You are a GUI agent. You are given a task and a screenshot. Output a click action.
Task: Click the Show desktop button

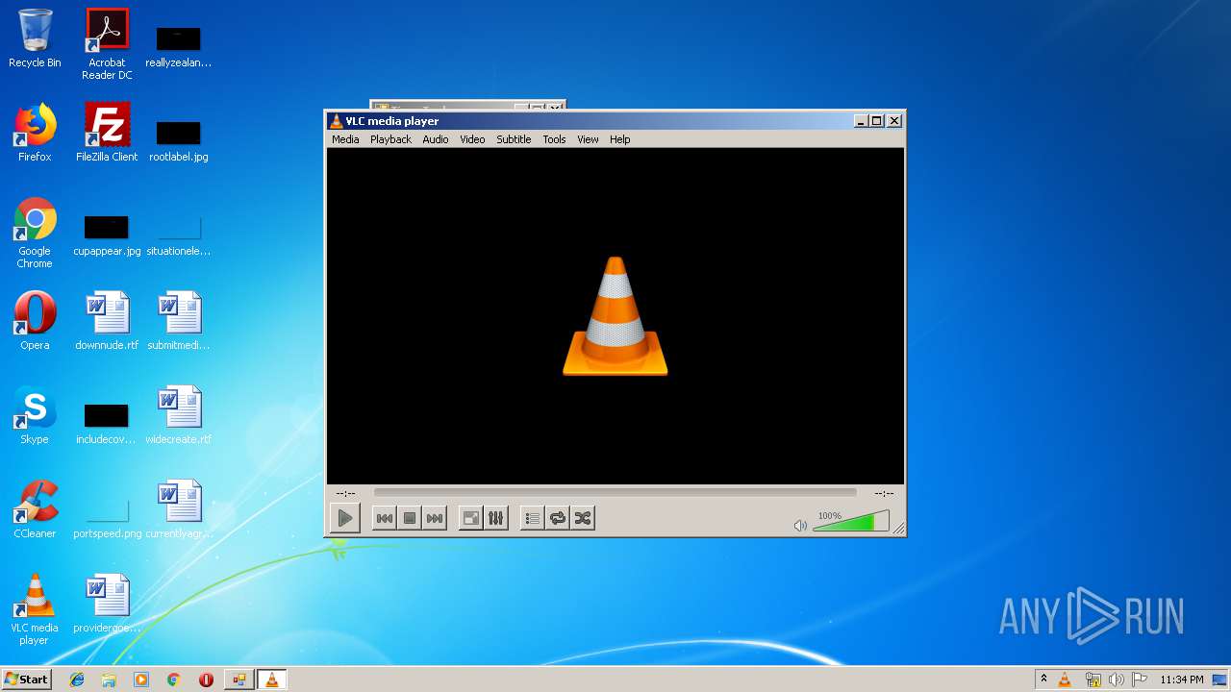pyautogui.click(x=1220, y=680)
